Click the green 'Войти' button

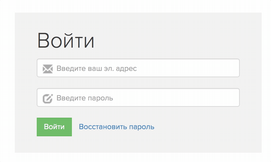(54, 127)
